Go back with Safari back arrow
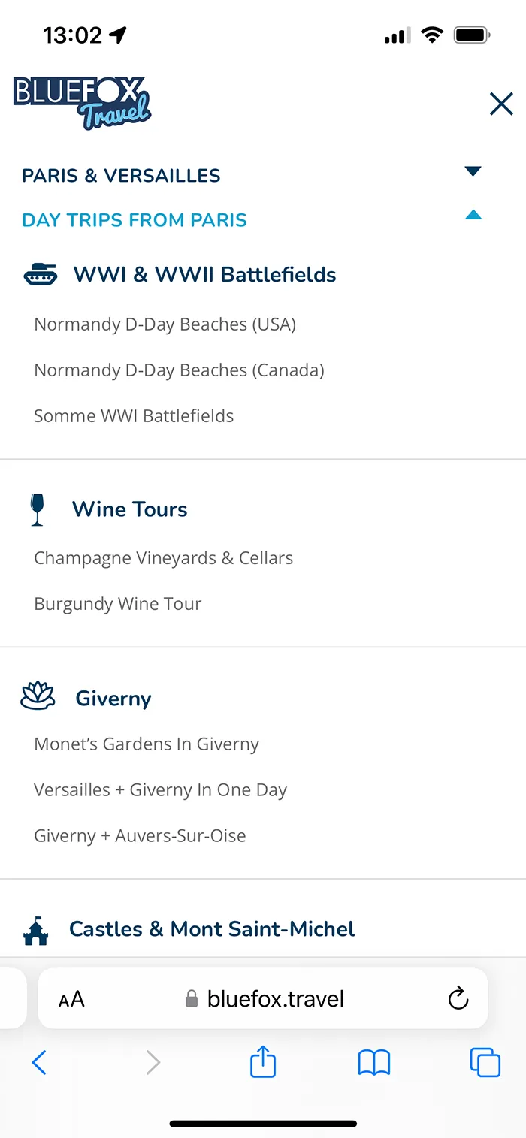 coord(40,1062)
